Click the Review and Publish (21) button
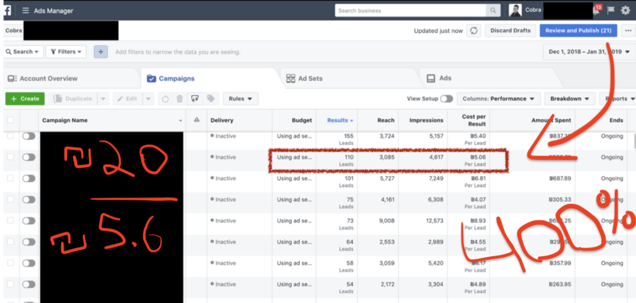636x303 pixels. pyautogui.click(x=578, y=31)
